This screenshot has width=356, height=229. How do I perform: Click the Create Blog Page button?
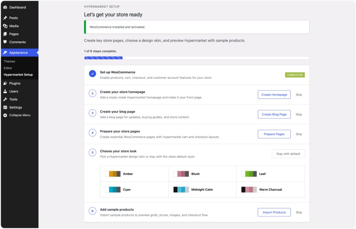274,114
